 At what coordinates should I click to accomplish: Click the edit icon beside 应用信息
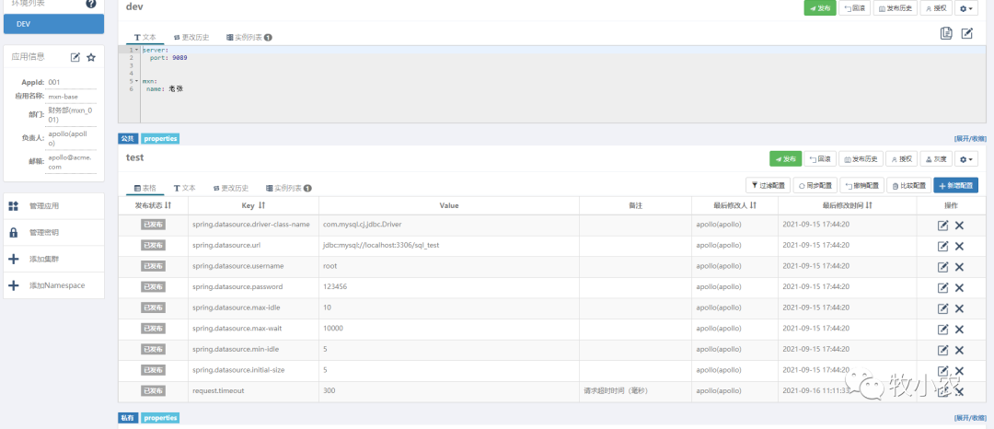[75, 57]
